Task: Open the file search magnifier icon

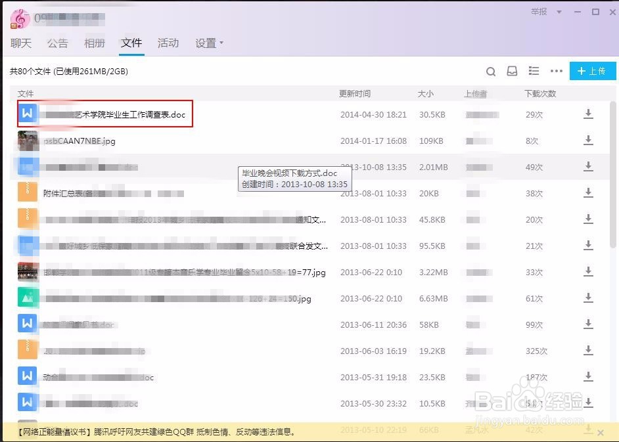Action: click(490, 71)
